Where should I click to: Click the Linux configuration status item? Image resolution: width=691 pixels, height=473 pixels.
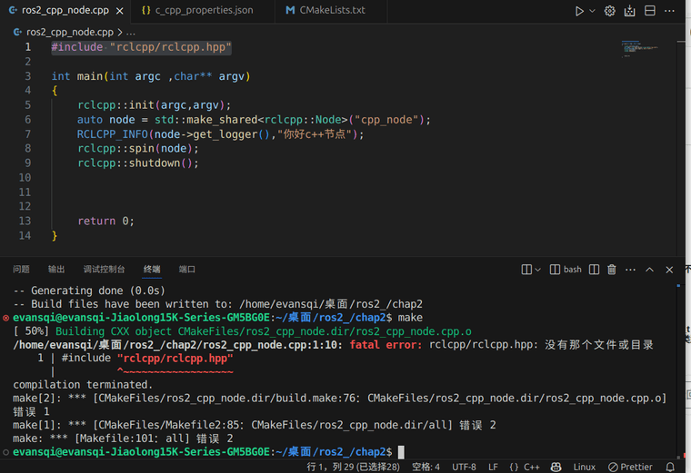tap(585, 467)
